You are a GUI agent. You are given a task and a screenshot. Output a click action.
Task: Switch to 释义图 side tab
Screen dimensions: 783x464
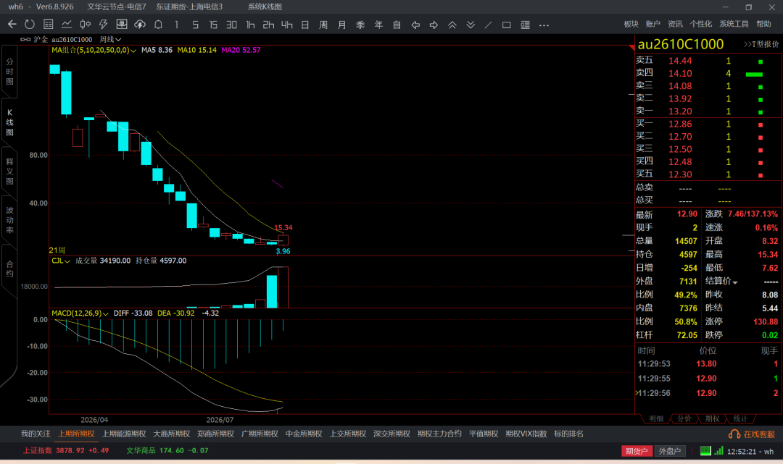9,172
